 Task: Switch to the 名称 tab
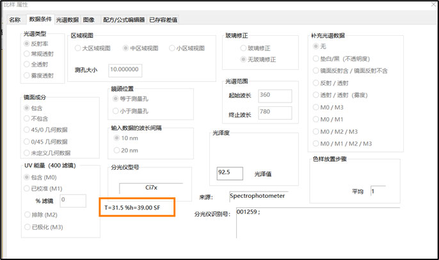pos(15,20)
